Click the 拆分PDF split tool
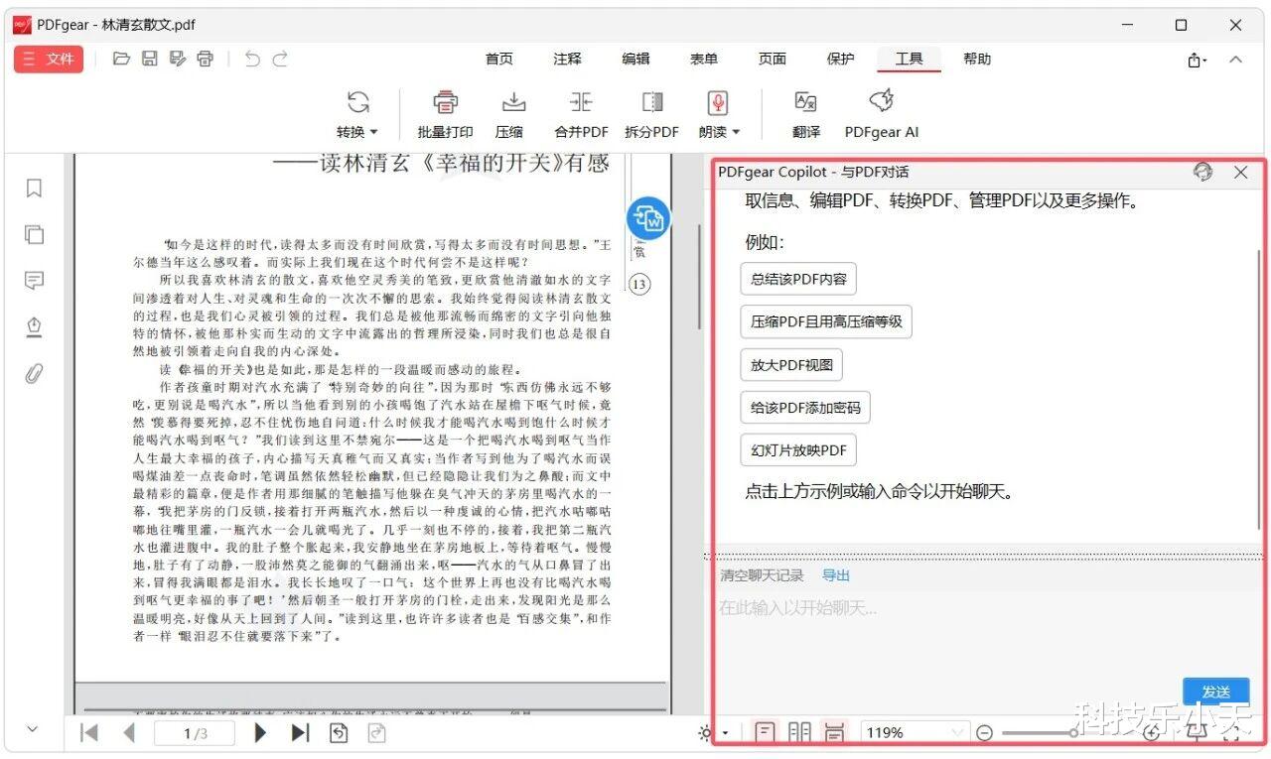The width and height of the screenshot is (1271, 759). (651, 114)
